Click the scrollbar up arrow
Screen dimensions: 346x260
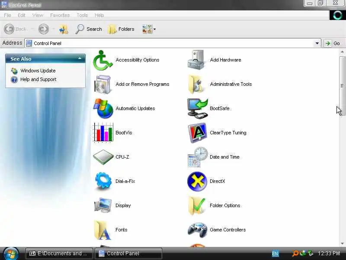[342, 52]
